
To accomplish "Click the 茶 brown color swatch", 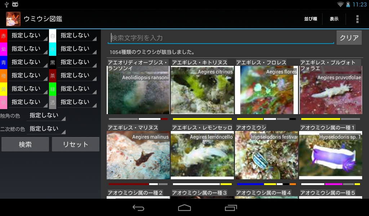I will point(53,76).
